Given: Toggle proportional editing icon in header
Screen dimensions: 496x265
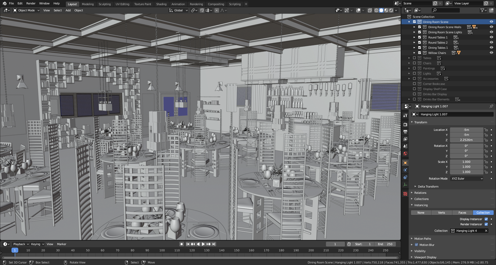Looking at the screenshot, I should coord(216,10).
